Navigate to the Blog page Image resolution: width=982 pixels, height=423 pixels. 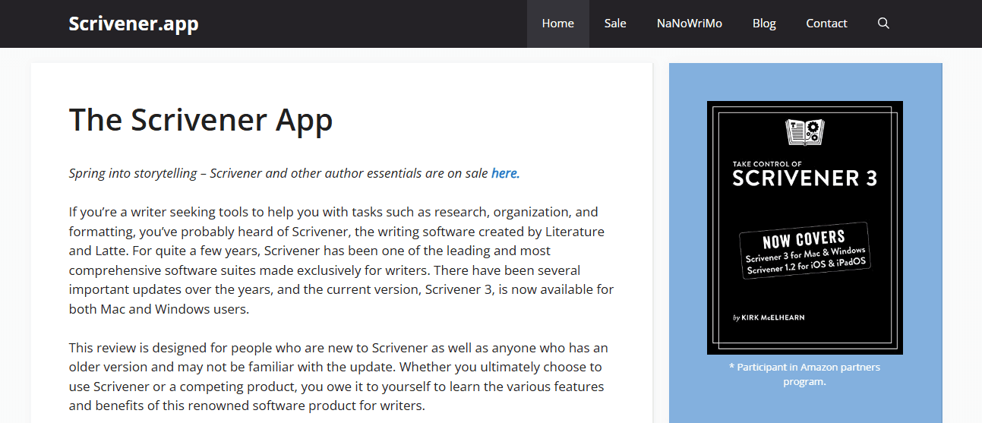[x=764, y=24]
